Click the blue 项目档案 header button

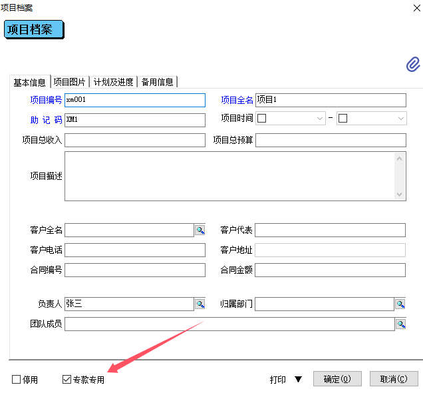34,29
